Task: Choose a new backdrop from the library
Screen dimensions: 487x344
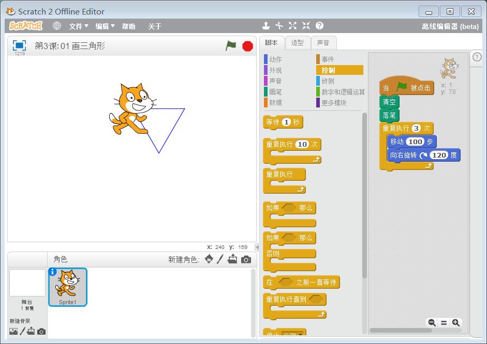Action: click(13, 331)
